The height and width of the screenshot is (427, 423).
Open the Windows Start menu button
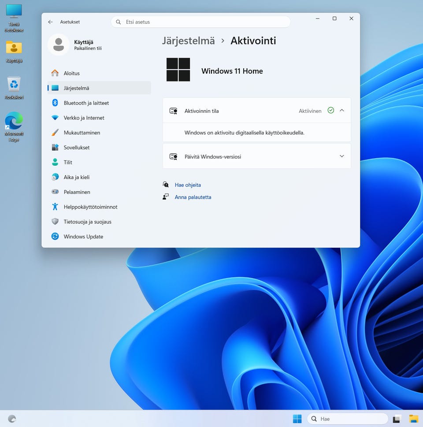click(x=297, y=419)
